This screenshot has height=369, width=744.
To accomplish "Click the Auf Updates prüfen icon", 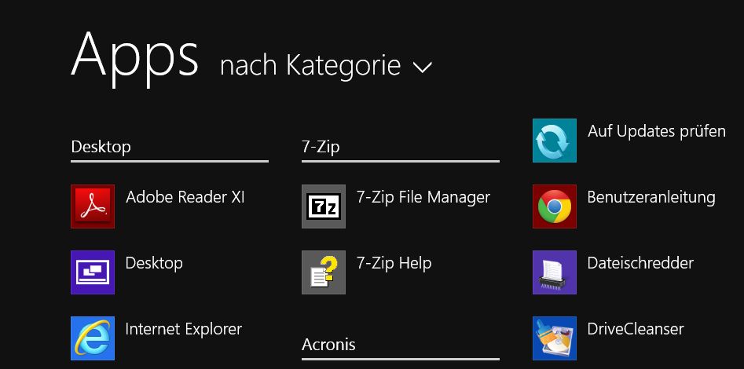I will 555,141.
